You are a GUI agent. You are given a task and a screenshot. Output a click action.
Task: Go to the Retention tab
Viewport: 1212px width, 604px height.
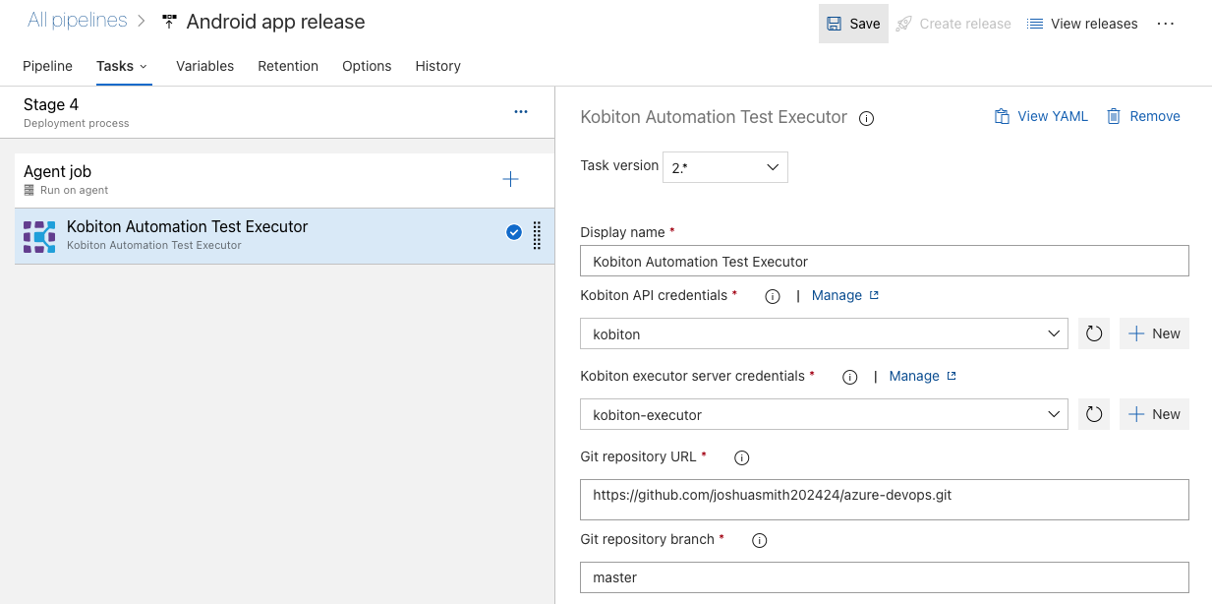[x=288, y=66]
